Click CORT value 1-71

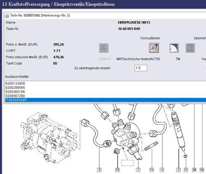[57, 51]
